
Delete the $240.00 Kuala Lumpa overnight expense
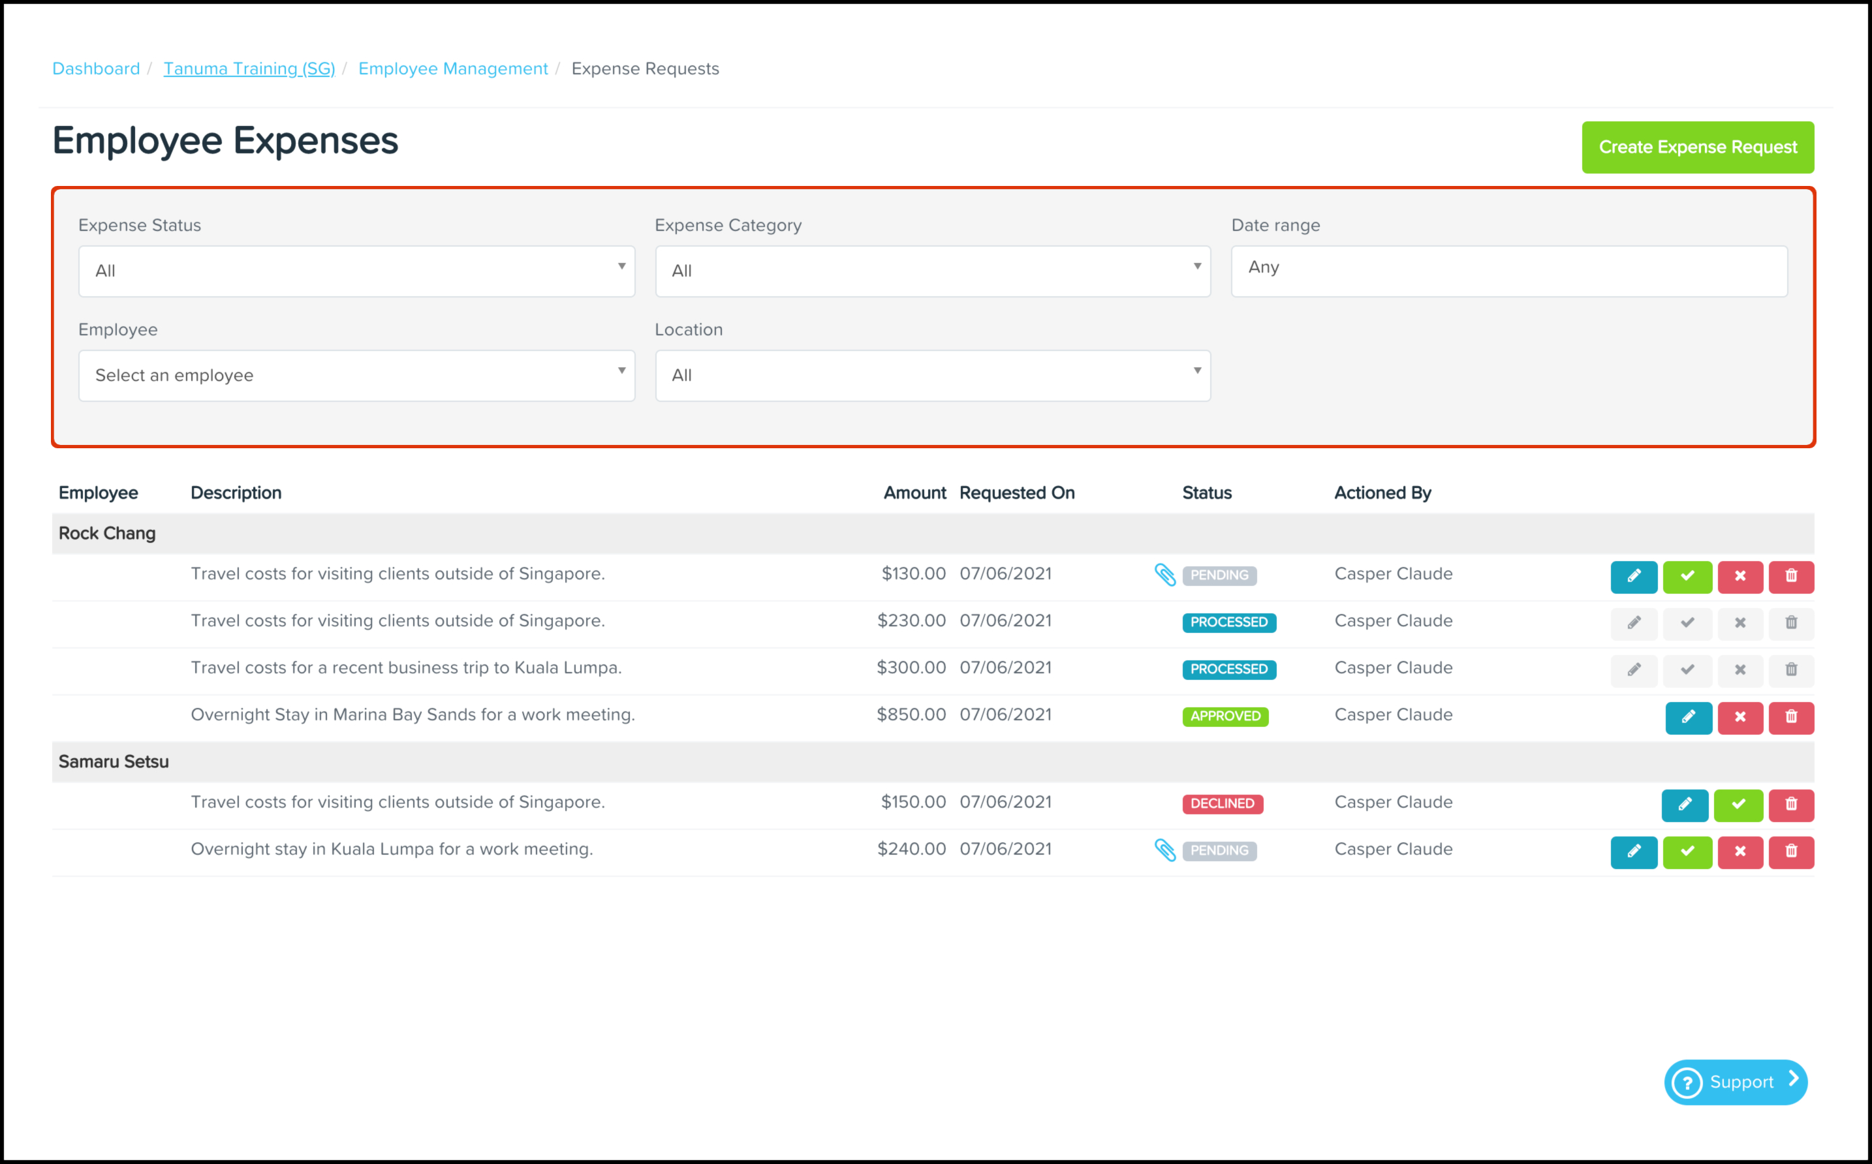(1791, 851)
